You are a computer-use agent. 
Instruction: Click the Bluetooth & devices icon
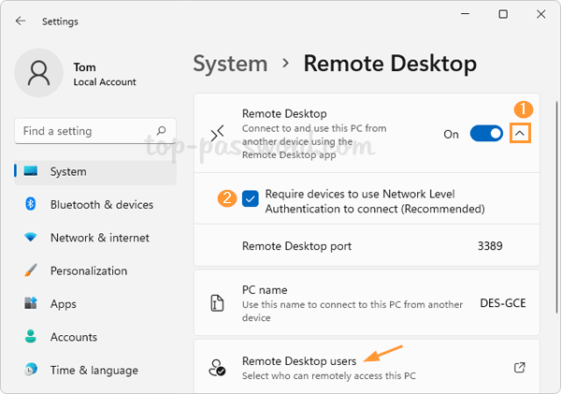(30, 204)
